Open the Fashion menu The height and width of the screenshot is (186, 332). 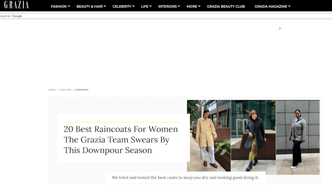(x=59, y=6)
